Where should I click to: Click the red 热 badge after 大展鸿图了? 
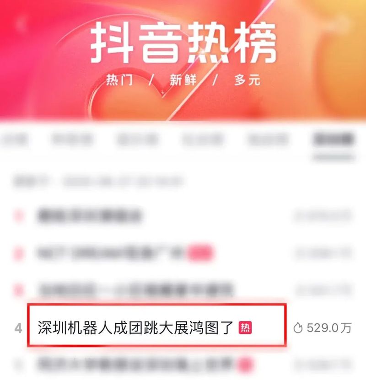(245, 328)
